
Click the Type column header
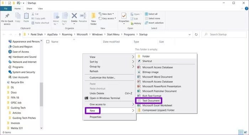[x=145, y=42]
